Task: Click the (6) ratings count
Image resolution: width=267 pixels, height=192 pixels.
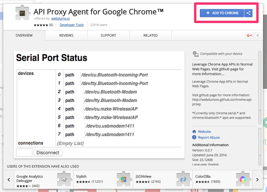Action: click(x=51, y=25)
